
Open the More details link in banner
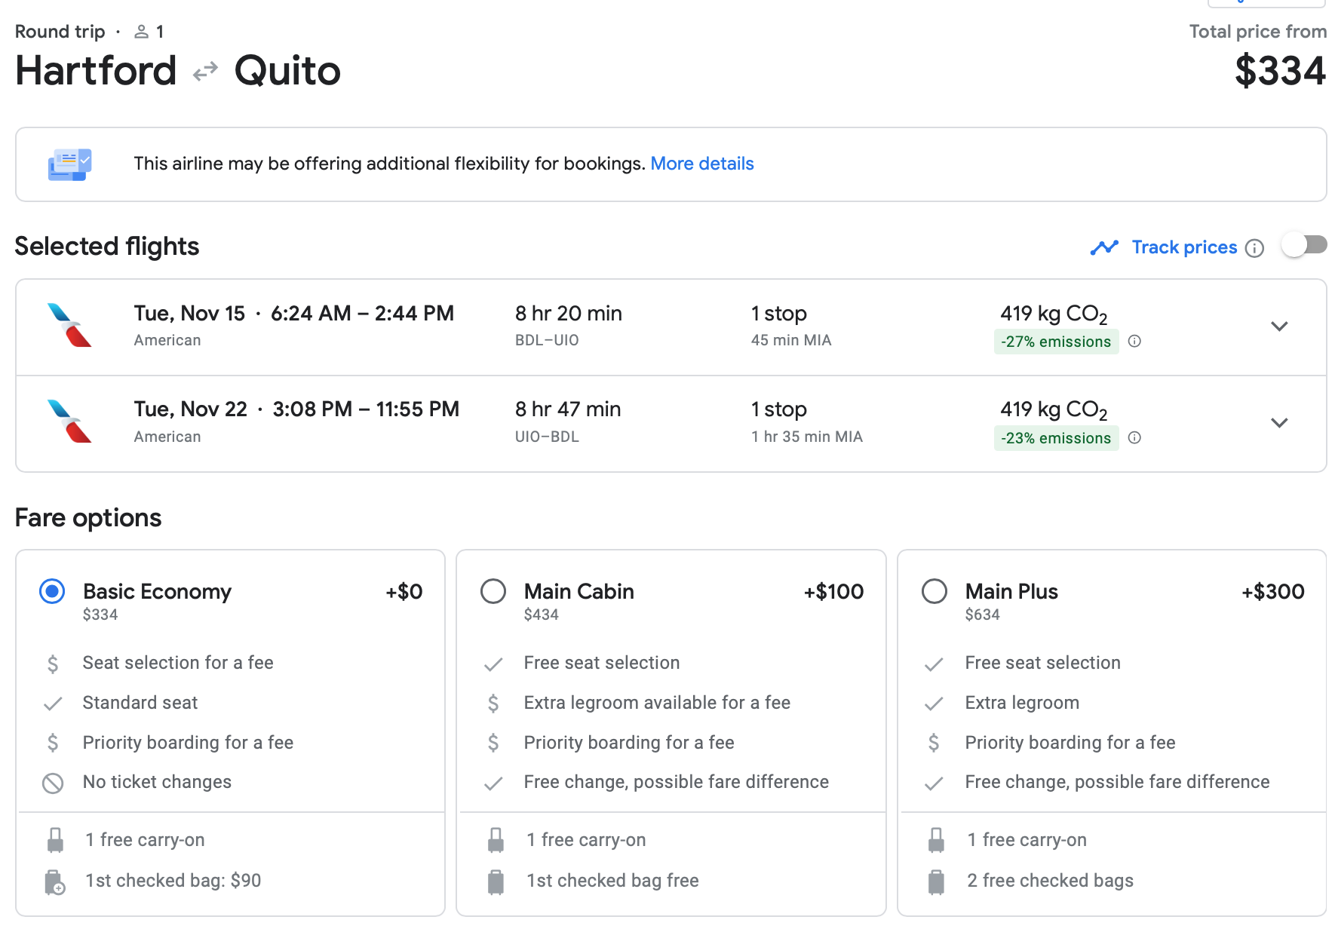701,164
